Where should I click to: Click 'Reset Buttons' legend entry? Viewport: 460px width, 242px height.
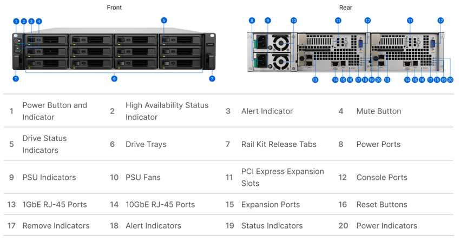pos(382,205)
